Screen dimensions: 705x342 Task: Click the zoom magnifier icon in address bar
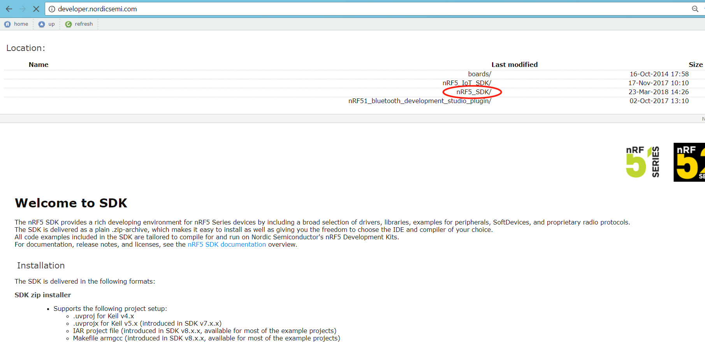click(x=695, y=9)
